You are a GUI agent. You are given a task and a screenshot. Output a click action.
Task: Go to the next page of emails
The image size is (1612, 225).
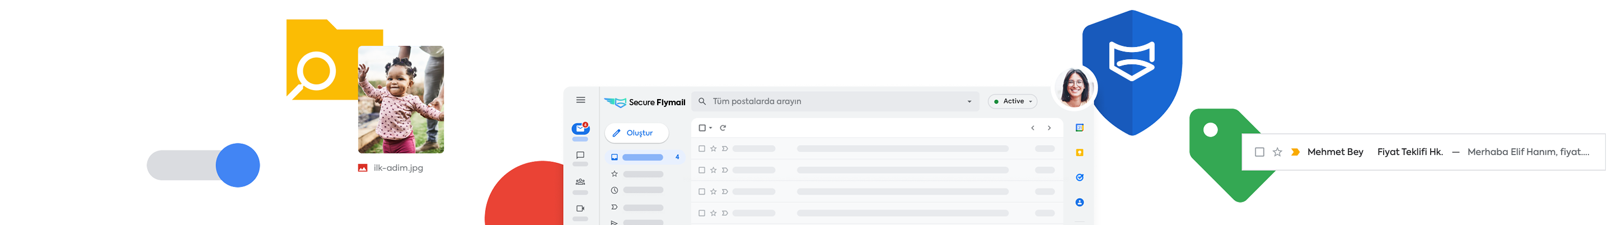pos(1049,128)
